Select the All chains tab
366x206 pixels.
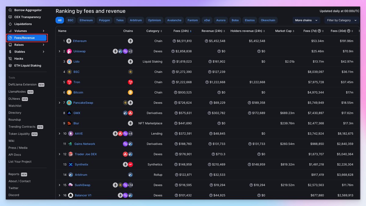(60, 20)
